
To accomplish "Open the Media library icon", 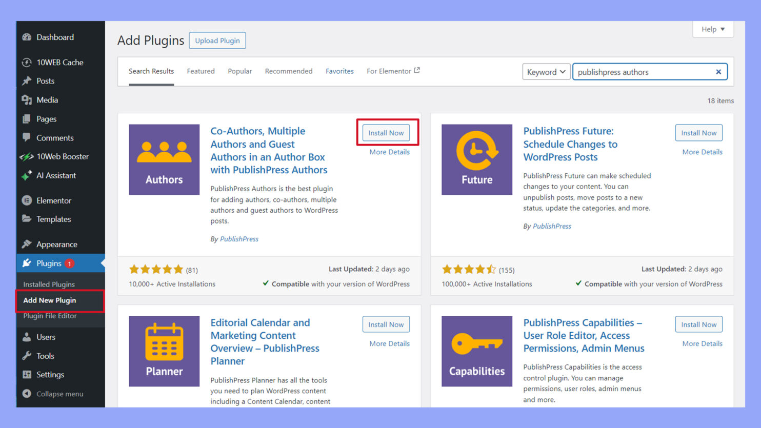I will click(27, 100).
